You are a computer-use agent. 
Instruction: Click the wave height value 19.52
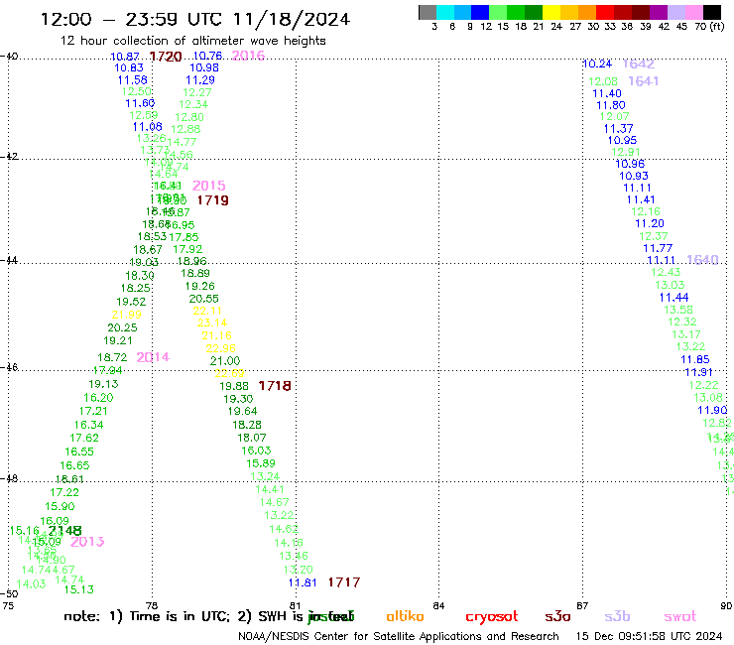point(131,302)
